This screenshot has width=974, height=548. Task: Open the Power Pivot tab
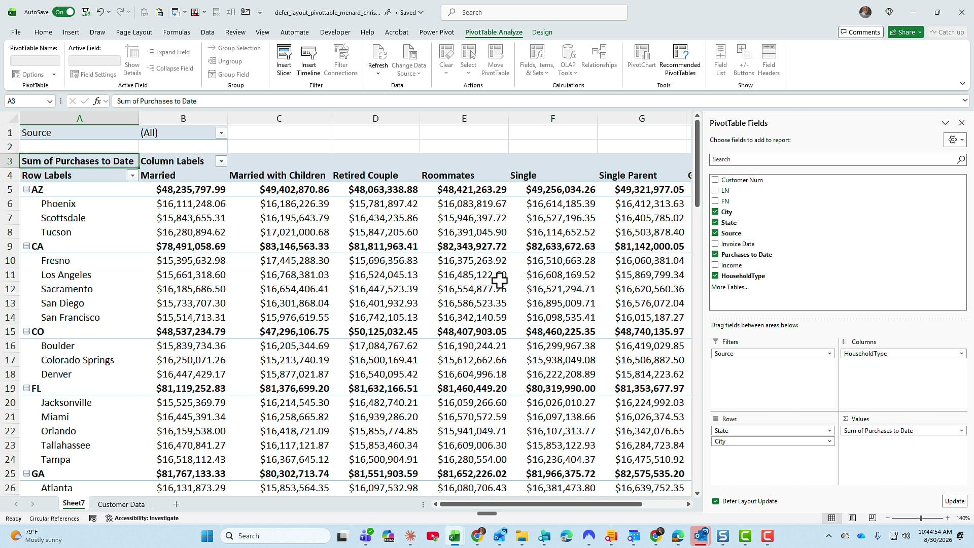point(437,32)
